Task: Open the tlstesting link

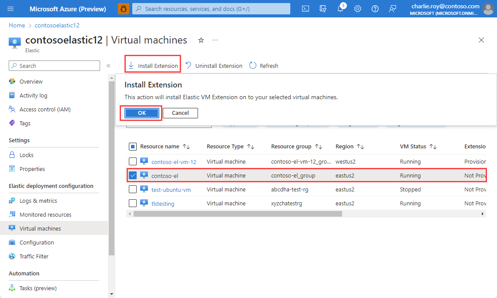Action: [x=163, y=204]
